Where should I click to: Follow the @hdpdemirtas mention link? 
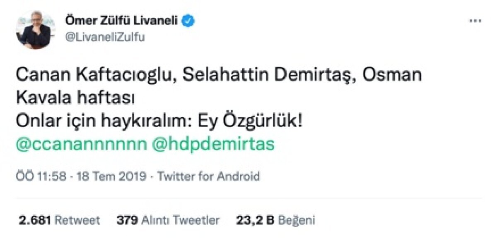coord(214,145)
